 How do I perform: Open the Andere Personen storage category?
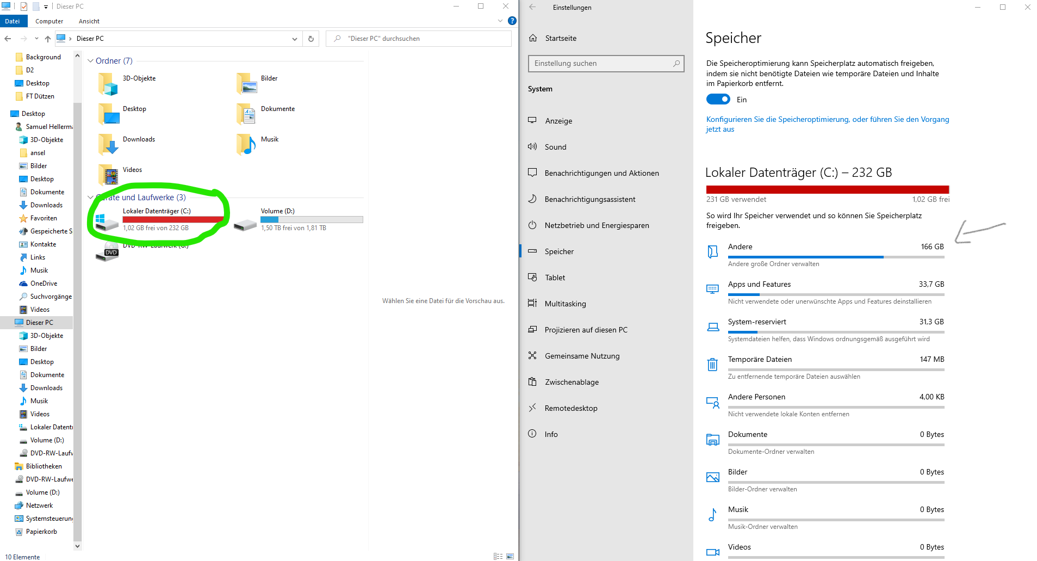[x=825, y=404]
